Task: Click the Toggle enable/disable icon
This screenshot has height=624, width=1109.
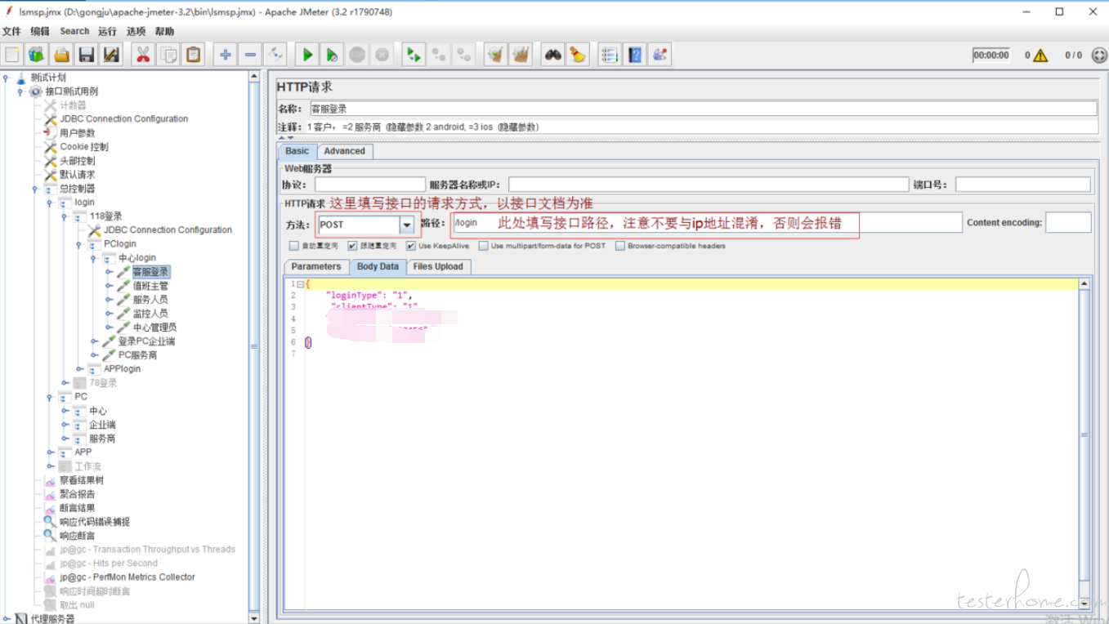Action: (x=275, y=55)
